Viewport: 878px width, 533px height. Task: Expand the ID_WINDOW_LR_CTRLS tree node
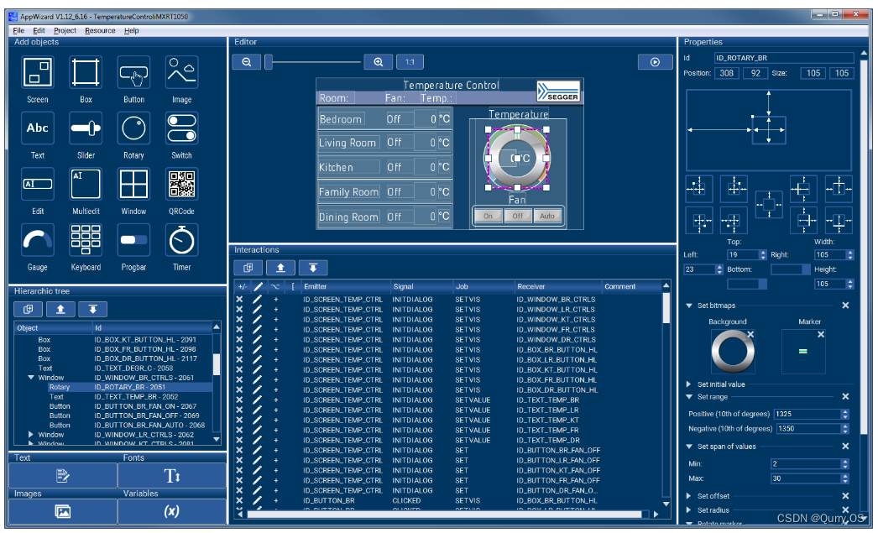pos(31,435)
